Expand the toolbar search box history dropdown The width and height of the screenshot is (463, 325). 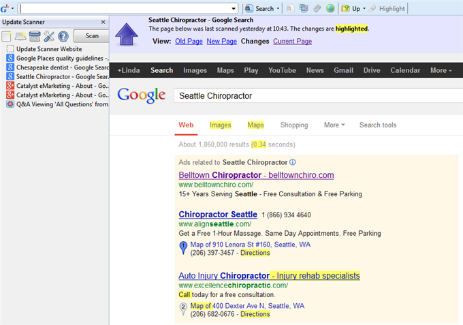234,9
